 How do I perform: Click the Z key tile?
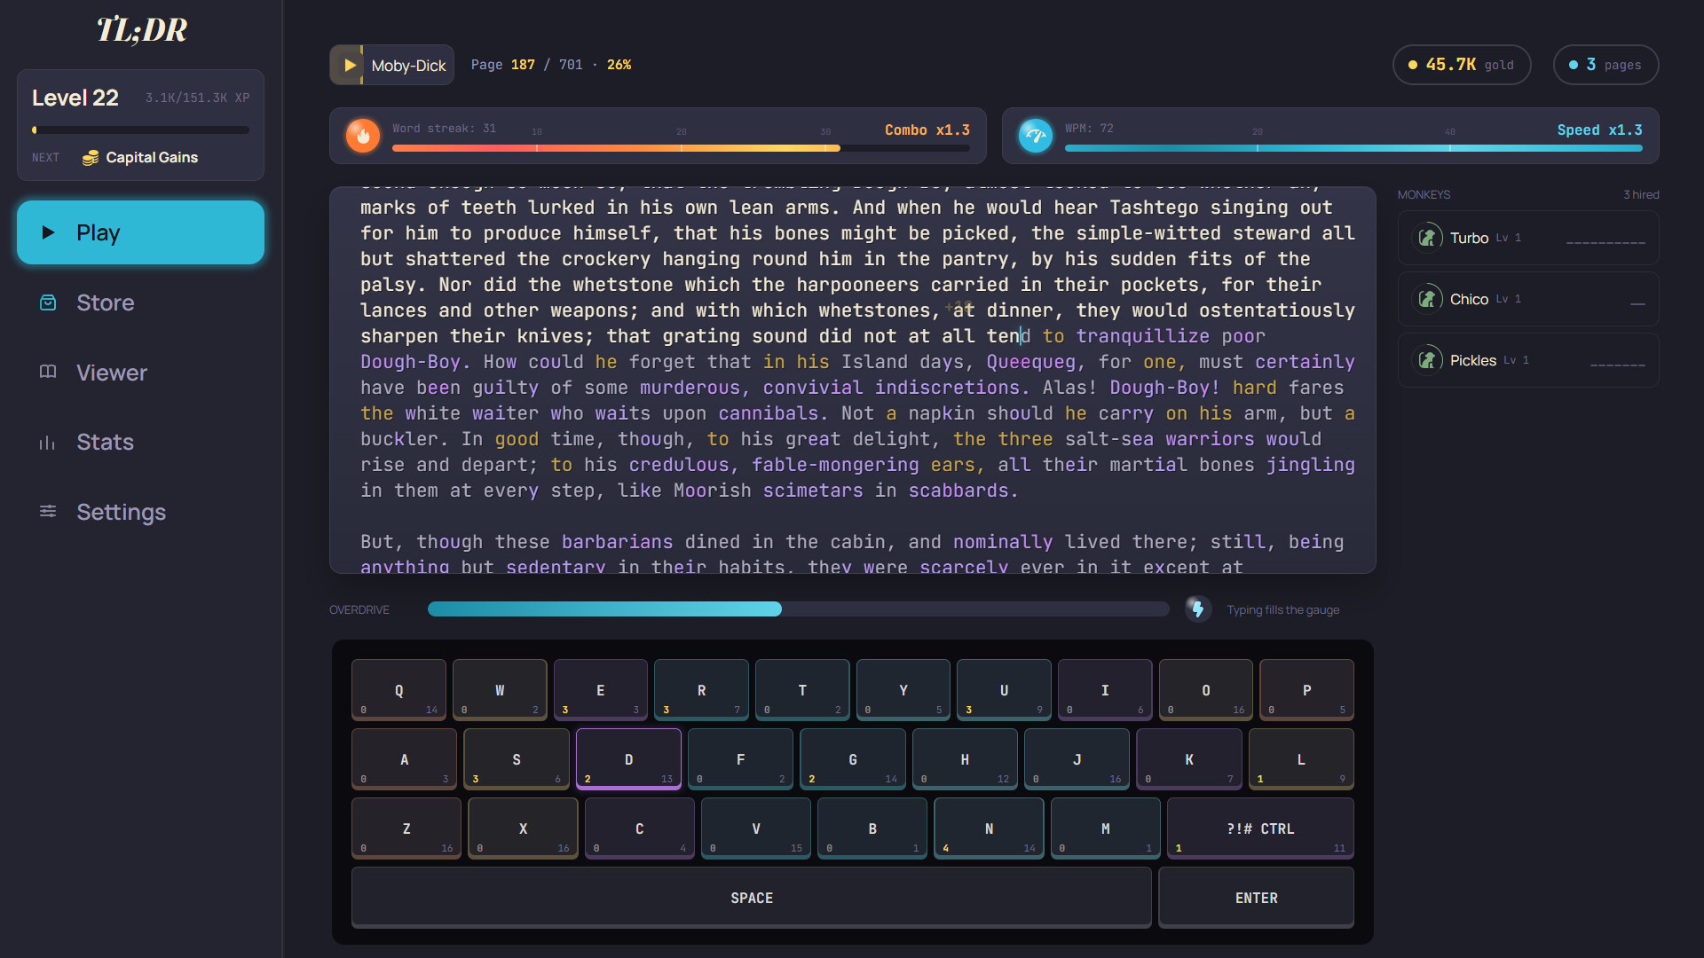click(x=406, y=828)
